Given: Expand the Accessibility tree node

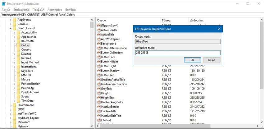Looking at the screenshot, I should coord(15,33).
